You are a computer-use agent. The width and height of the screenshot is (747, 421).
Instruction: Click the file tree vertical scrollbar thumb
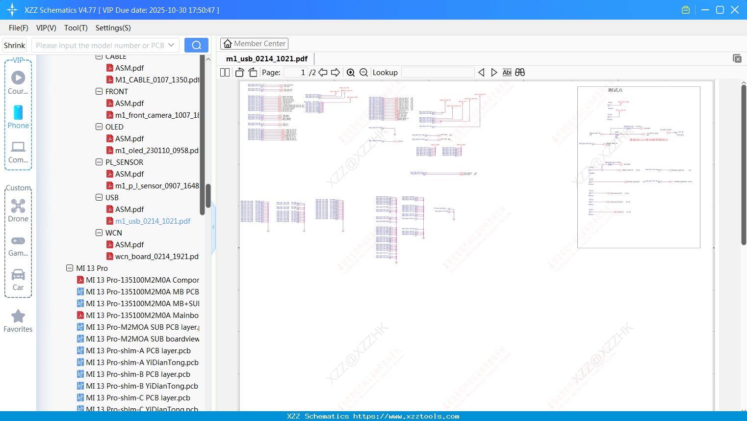pyautogui.click(x=208, y=195)
